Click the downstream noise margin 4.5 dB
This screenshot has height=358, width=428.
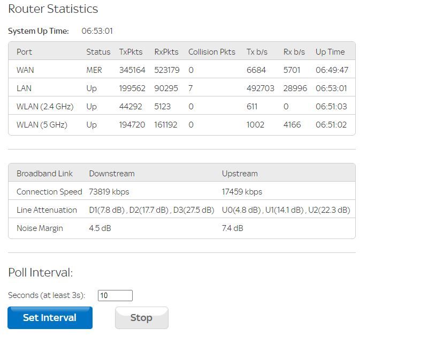pos(100,228)
